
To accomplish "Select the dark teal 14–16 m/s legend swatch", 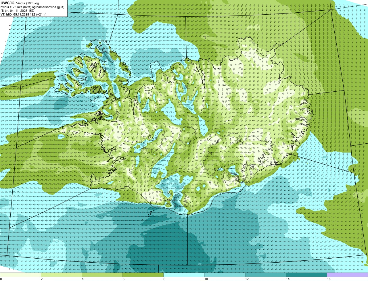I will tap(306, 275).
